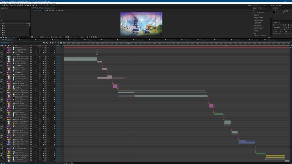292x164 pixels.
Task: Click the Brainstorm icon in timeline header
Action: 58,43
